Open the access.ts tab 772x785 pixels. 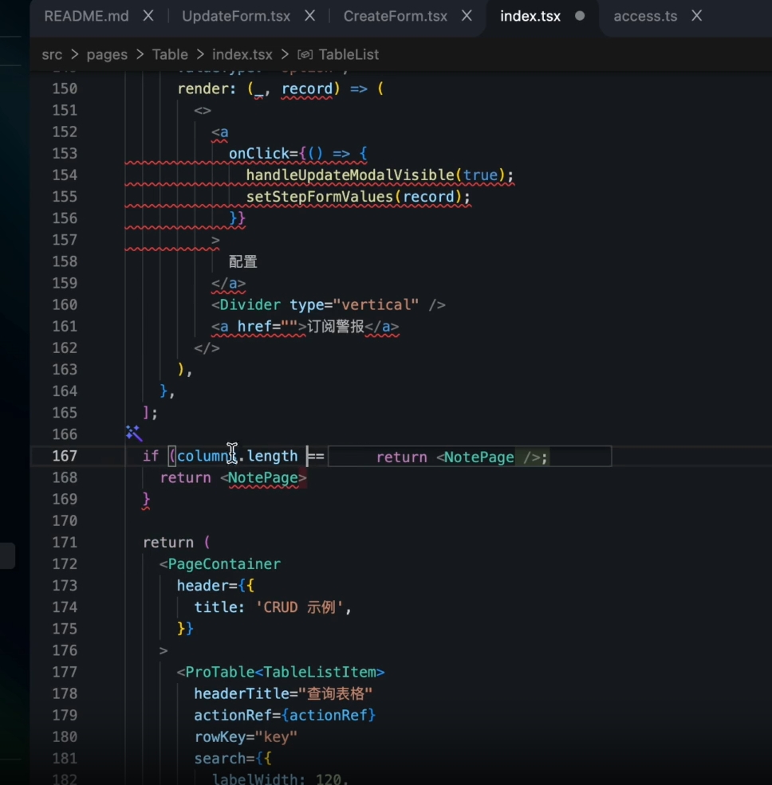click(x=644, y=16)
